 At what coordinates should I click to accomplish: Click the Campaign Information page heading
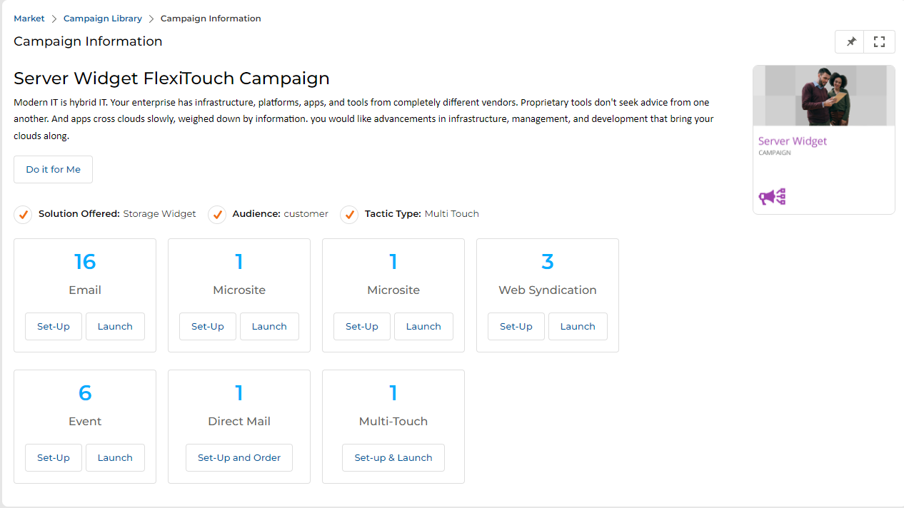click(x=88, y=41)
